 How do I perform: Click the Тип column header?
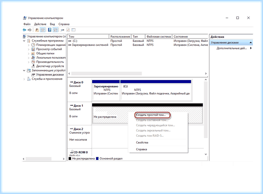(x=139, y=36)
